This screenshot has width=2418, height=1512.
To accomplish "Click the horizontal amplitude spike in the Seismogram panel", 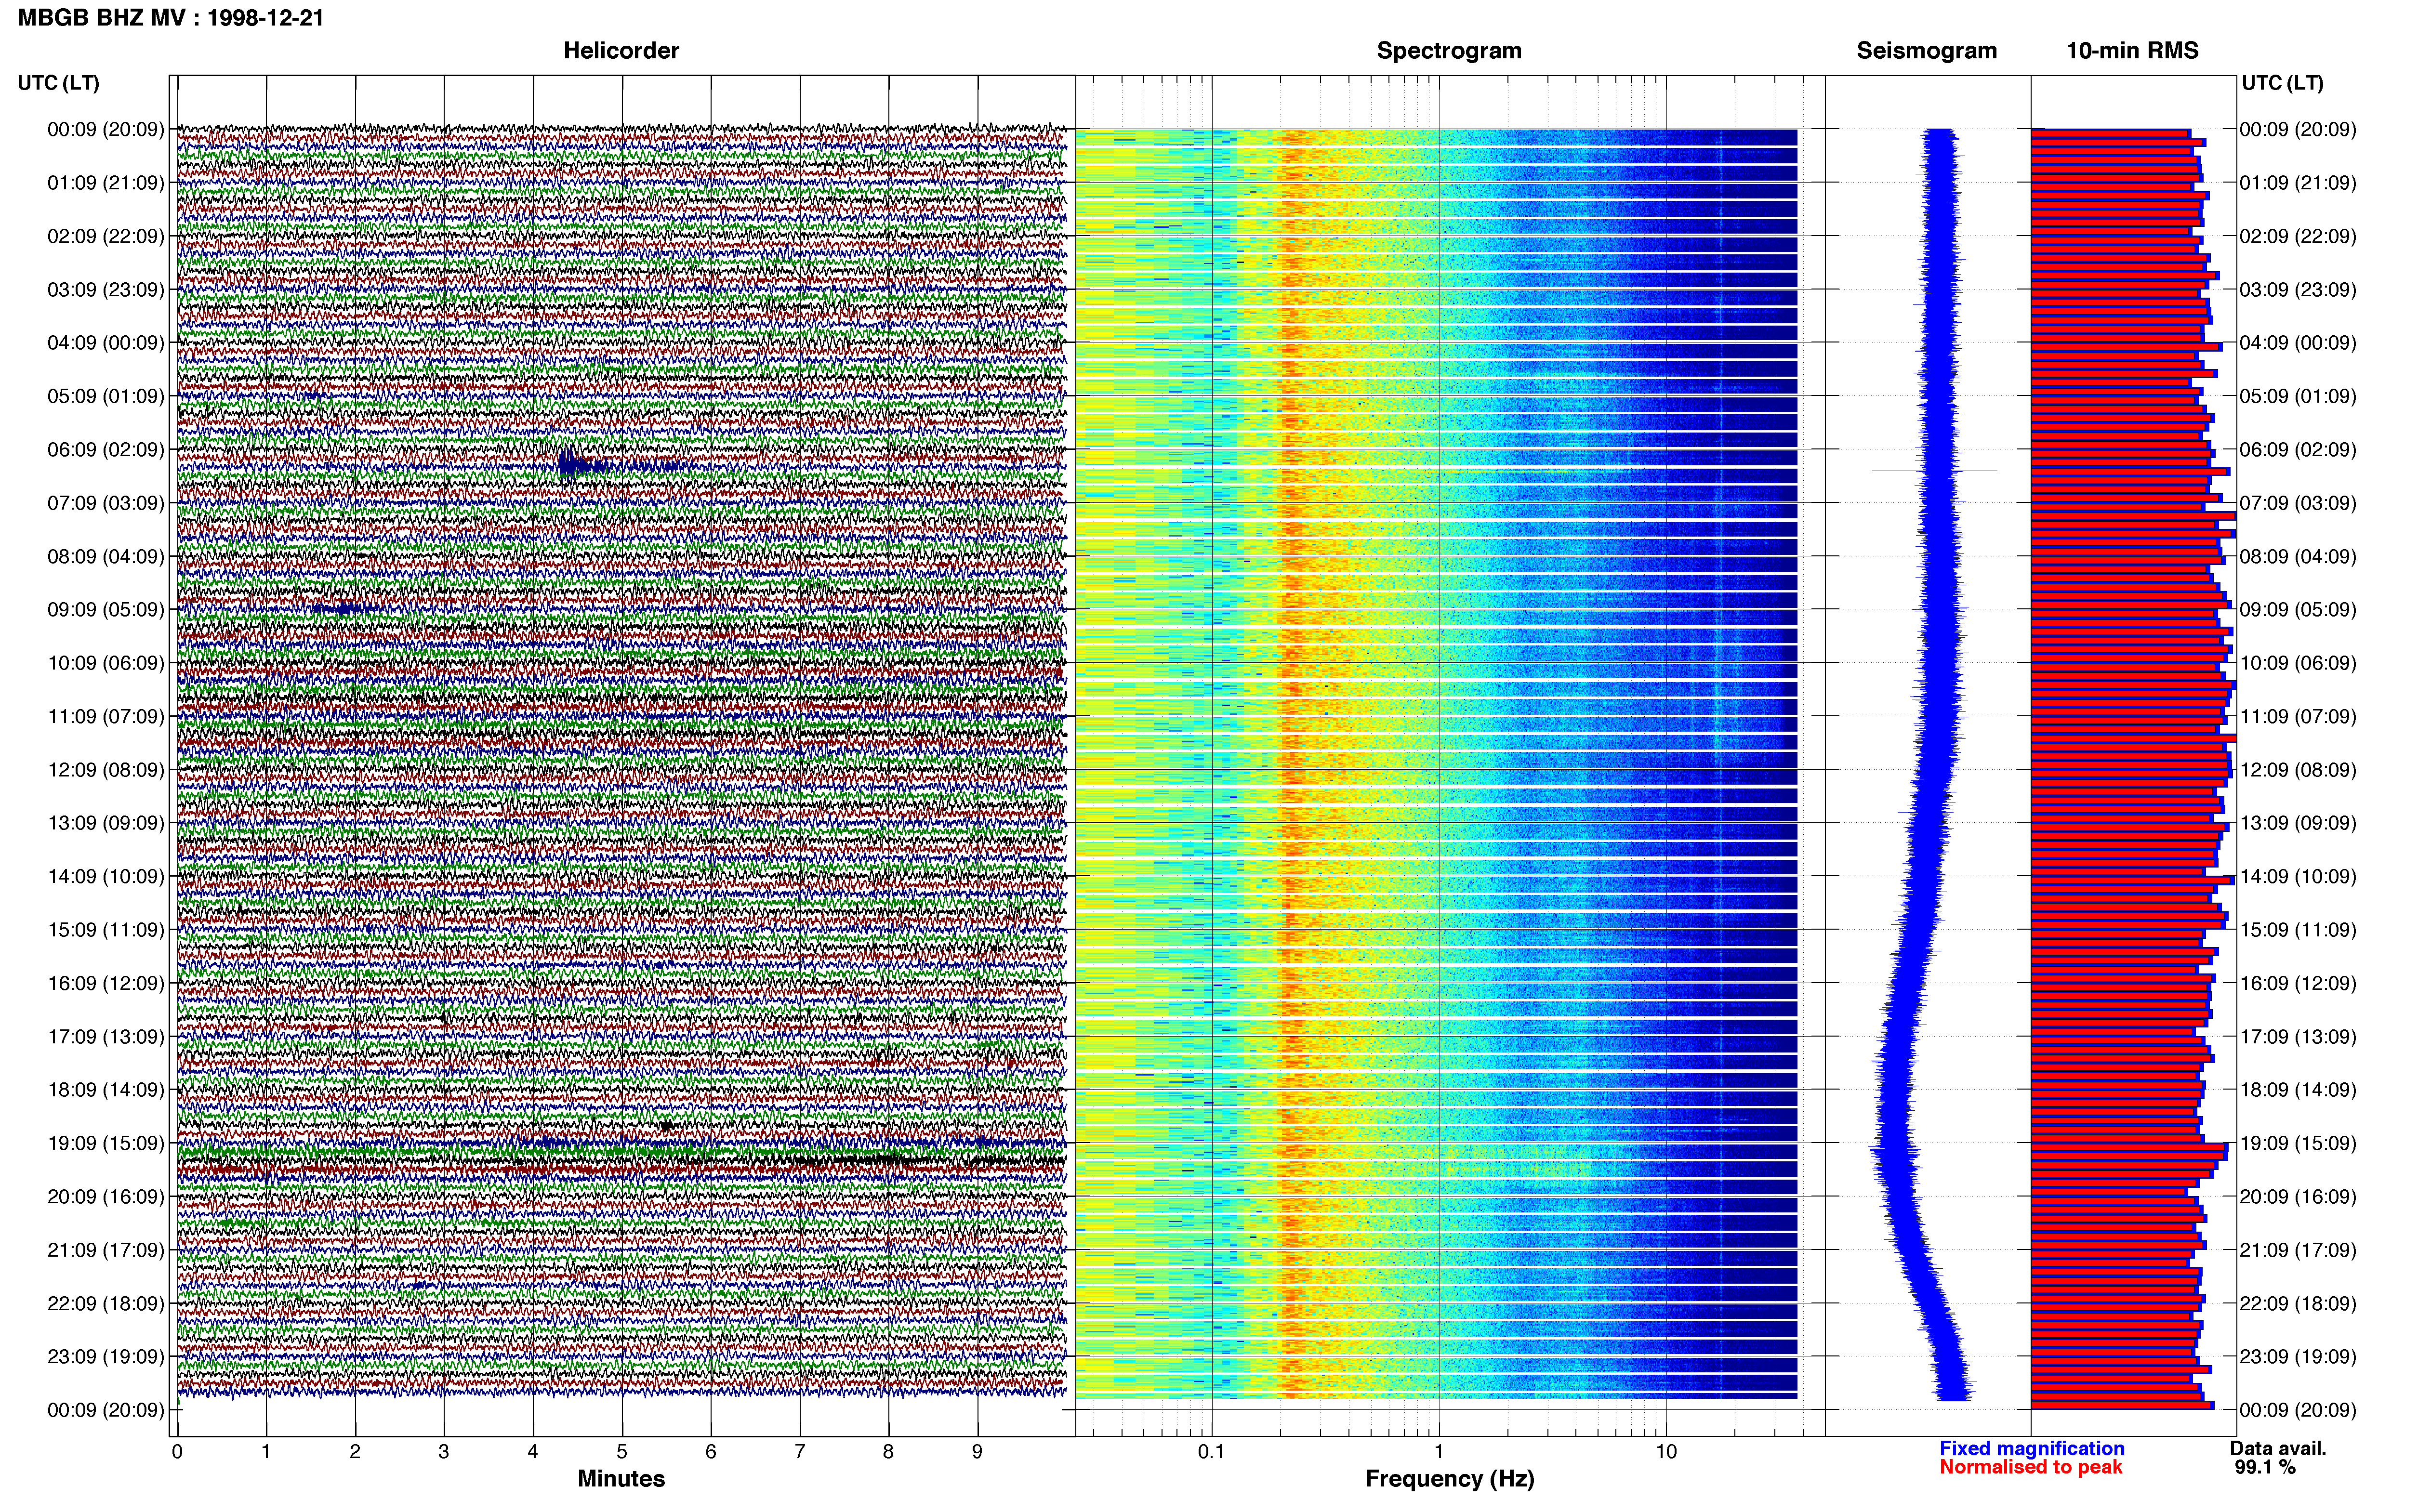I will click(x=1934, y=470).
